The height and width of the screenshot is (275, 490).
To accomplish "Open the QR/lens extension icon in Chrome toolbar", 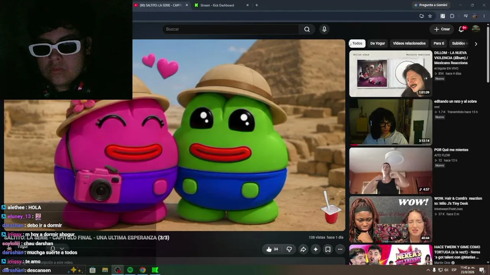I will (443, 16).
